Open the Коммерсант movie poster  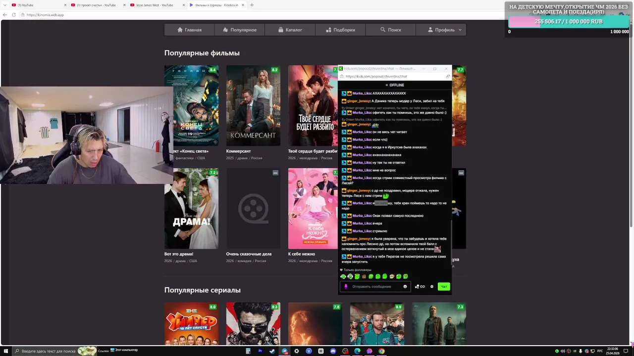coord(253,105)
